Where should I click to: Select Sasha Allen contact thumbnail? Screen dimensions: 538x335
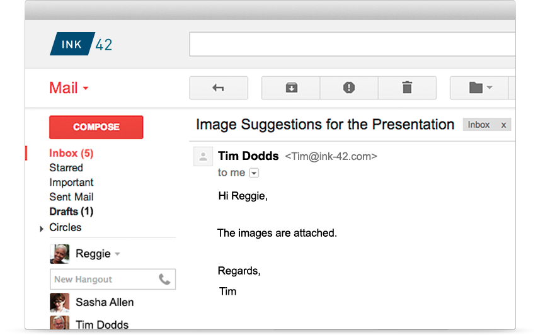pos(60,302)
